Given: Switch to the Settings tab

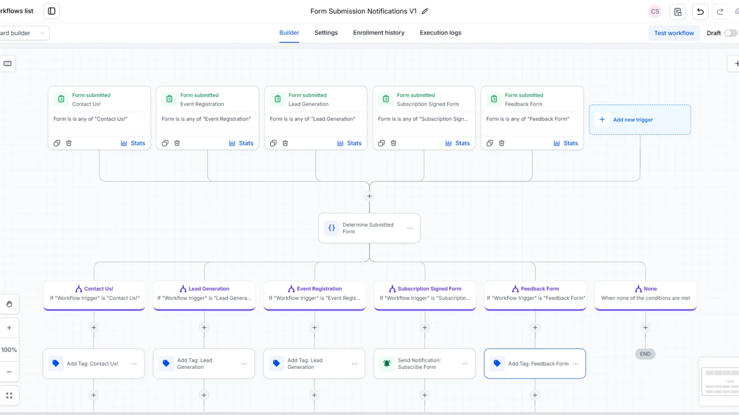Looking at the screenshot, I should point(326,33).
